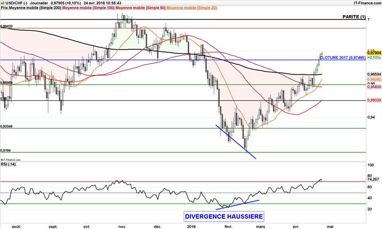Click the RSI axis value 100
The width and height of the screenshot is (382, 229).
click(370, 165)
